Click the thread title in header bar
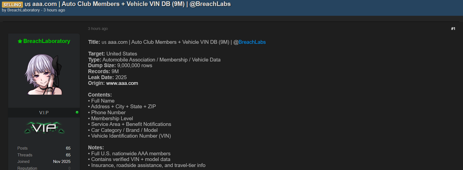This screenshot has height=170, width=463. click(128, 4)
